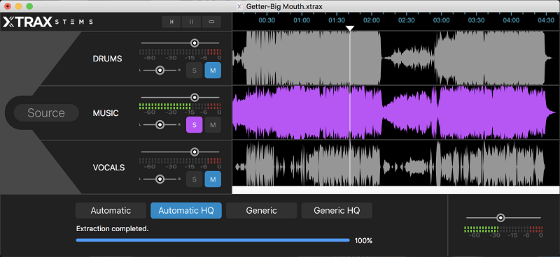
Task: Mute the MUSIC track
Action: [x=213, y=125]
